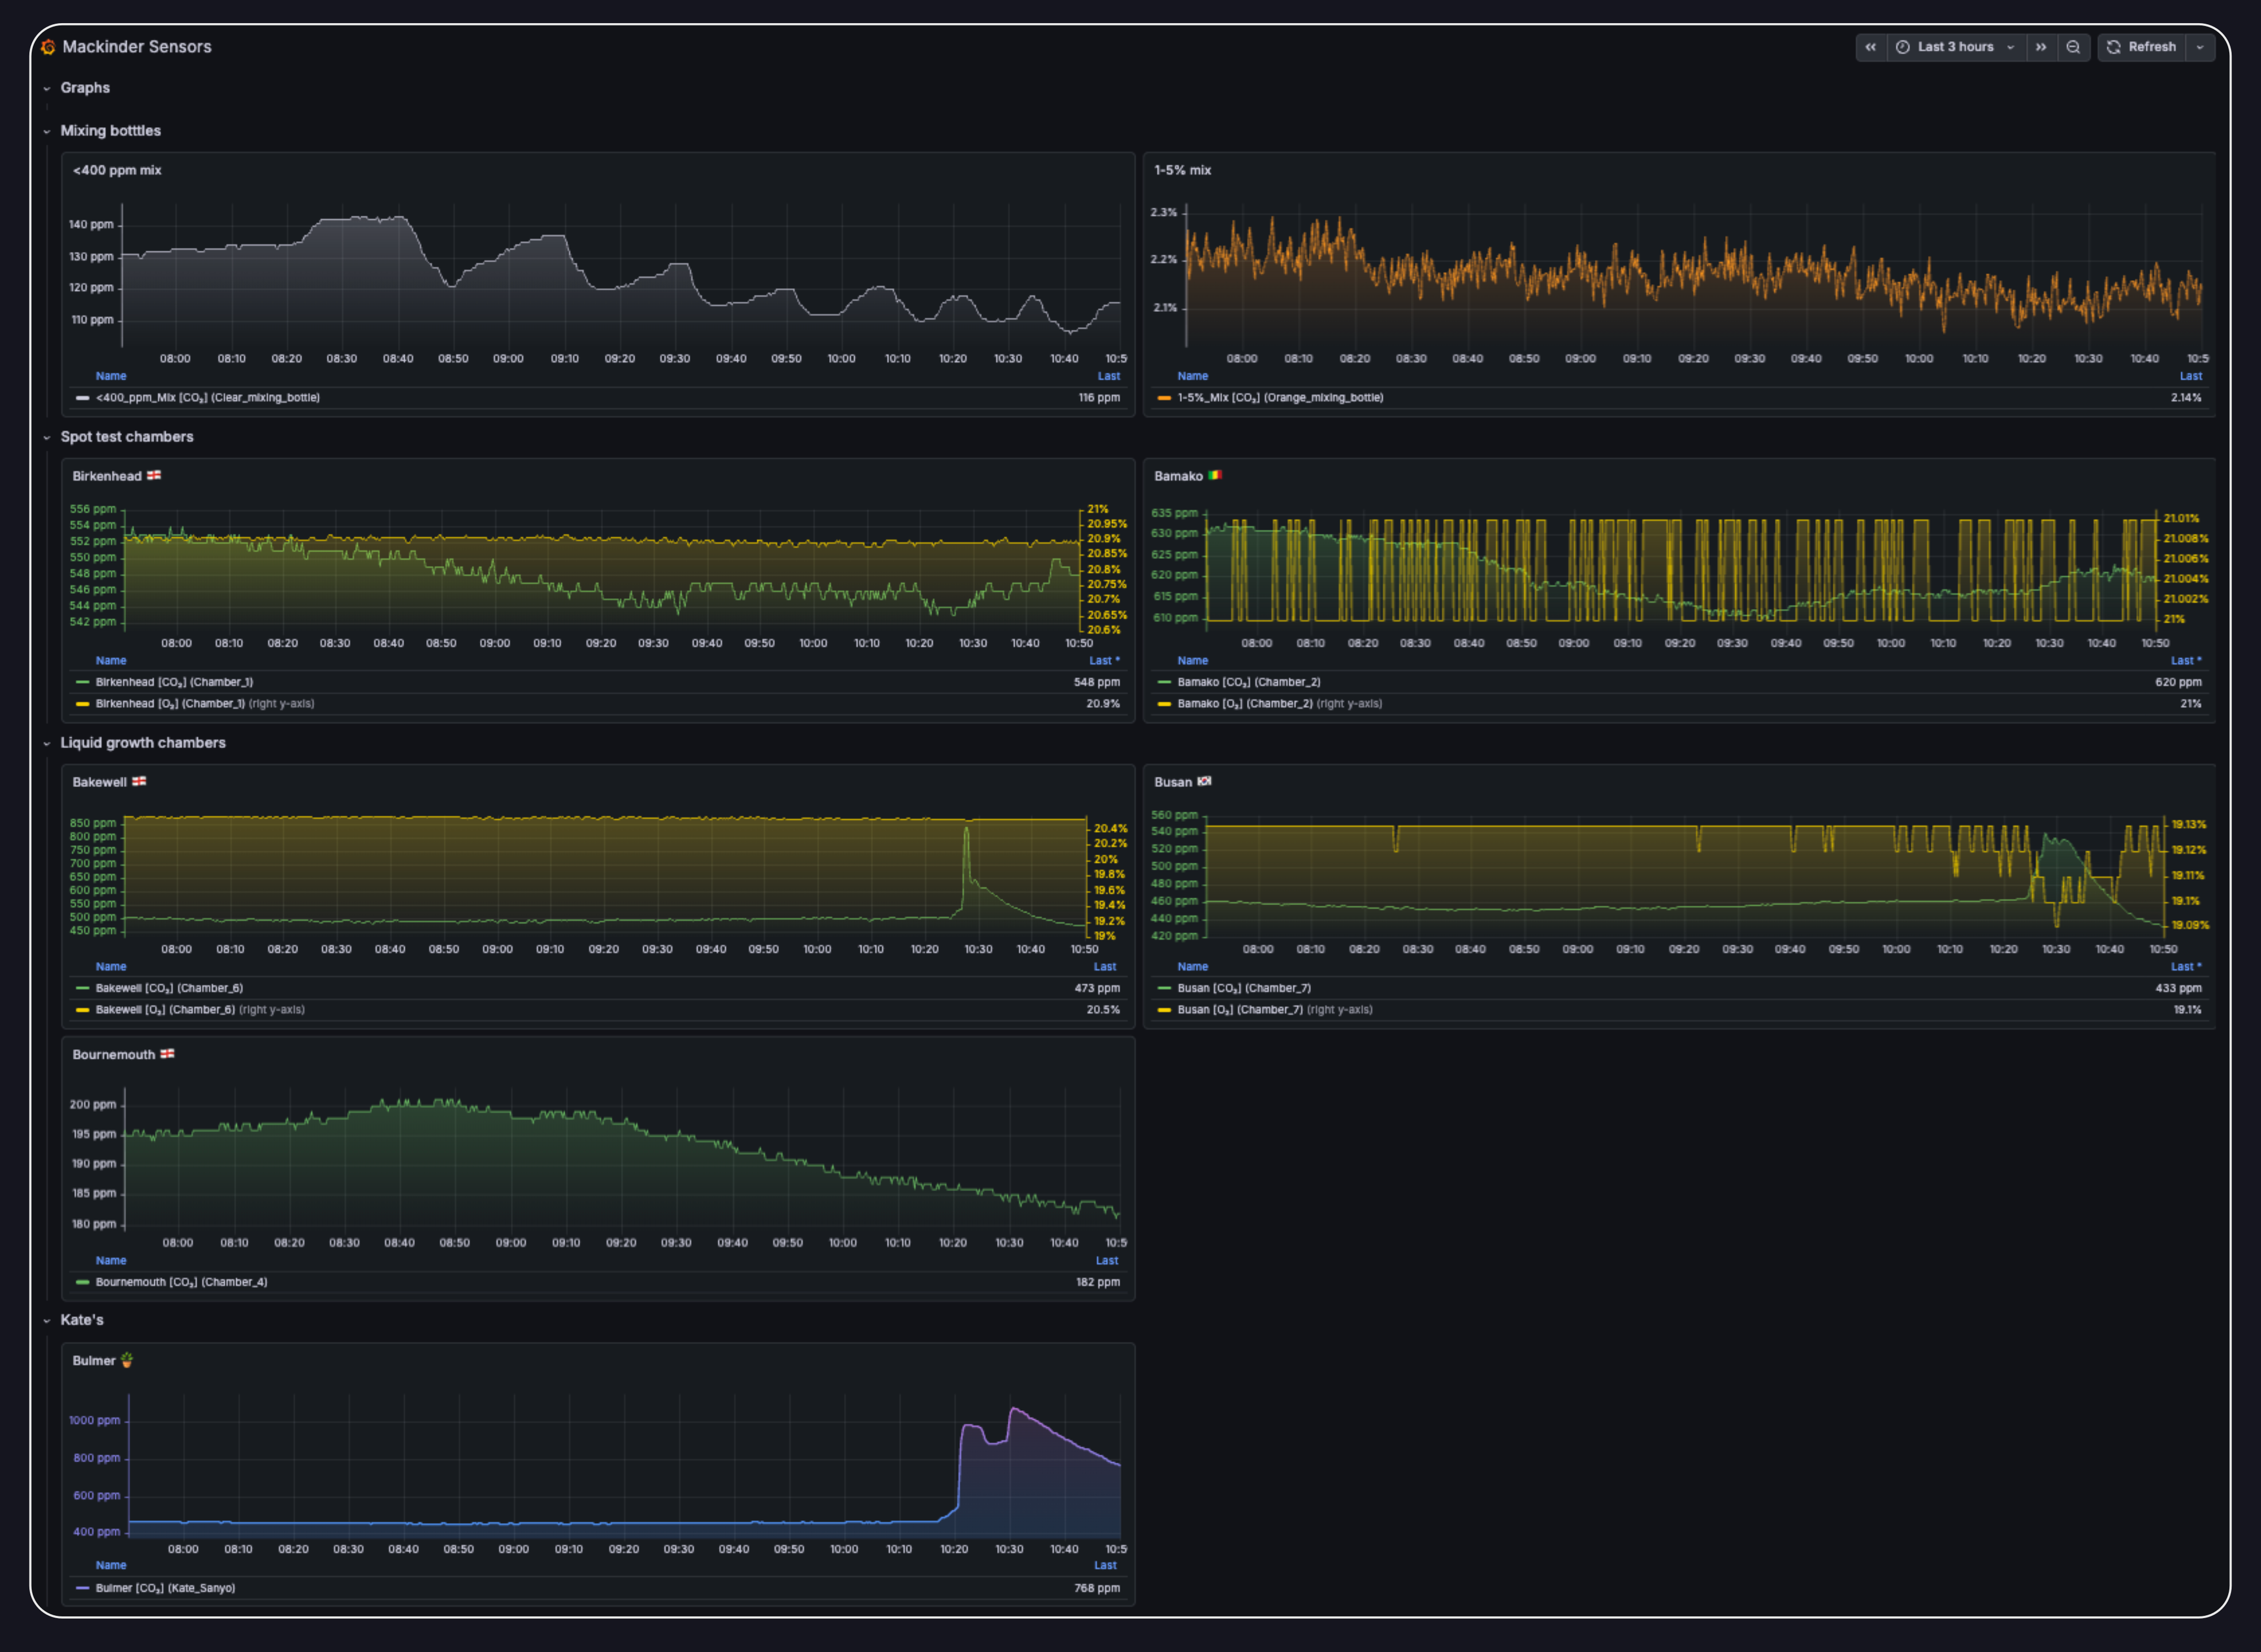Sort Bulmer legend by Last

tap(1106, 1566)
